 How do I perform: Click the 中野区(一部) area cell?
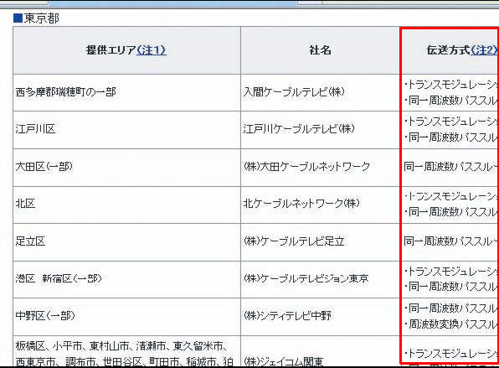coord(126,317)
